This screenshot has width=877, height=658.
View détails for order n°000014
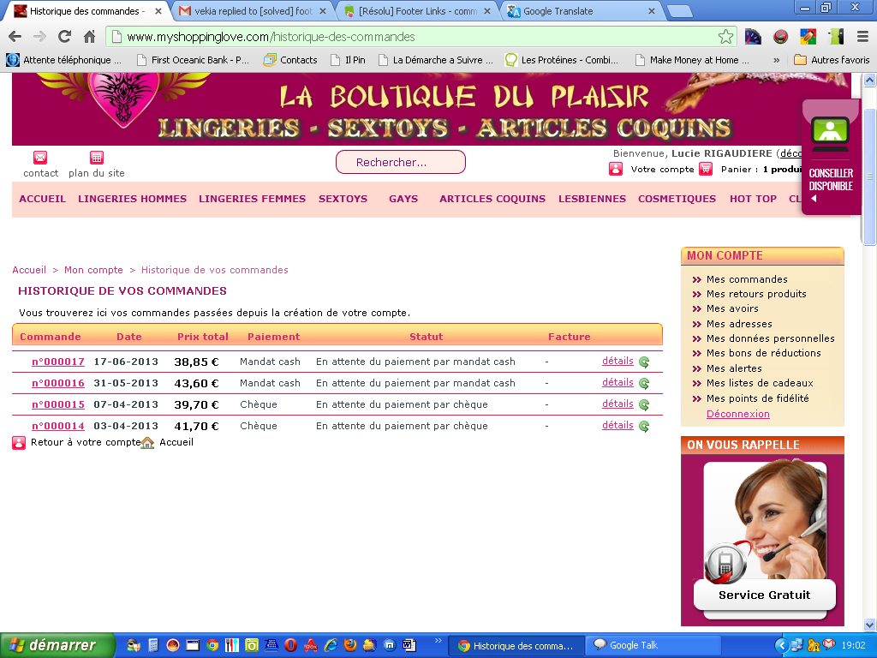(617, 425)
